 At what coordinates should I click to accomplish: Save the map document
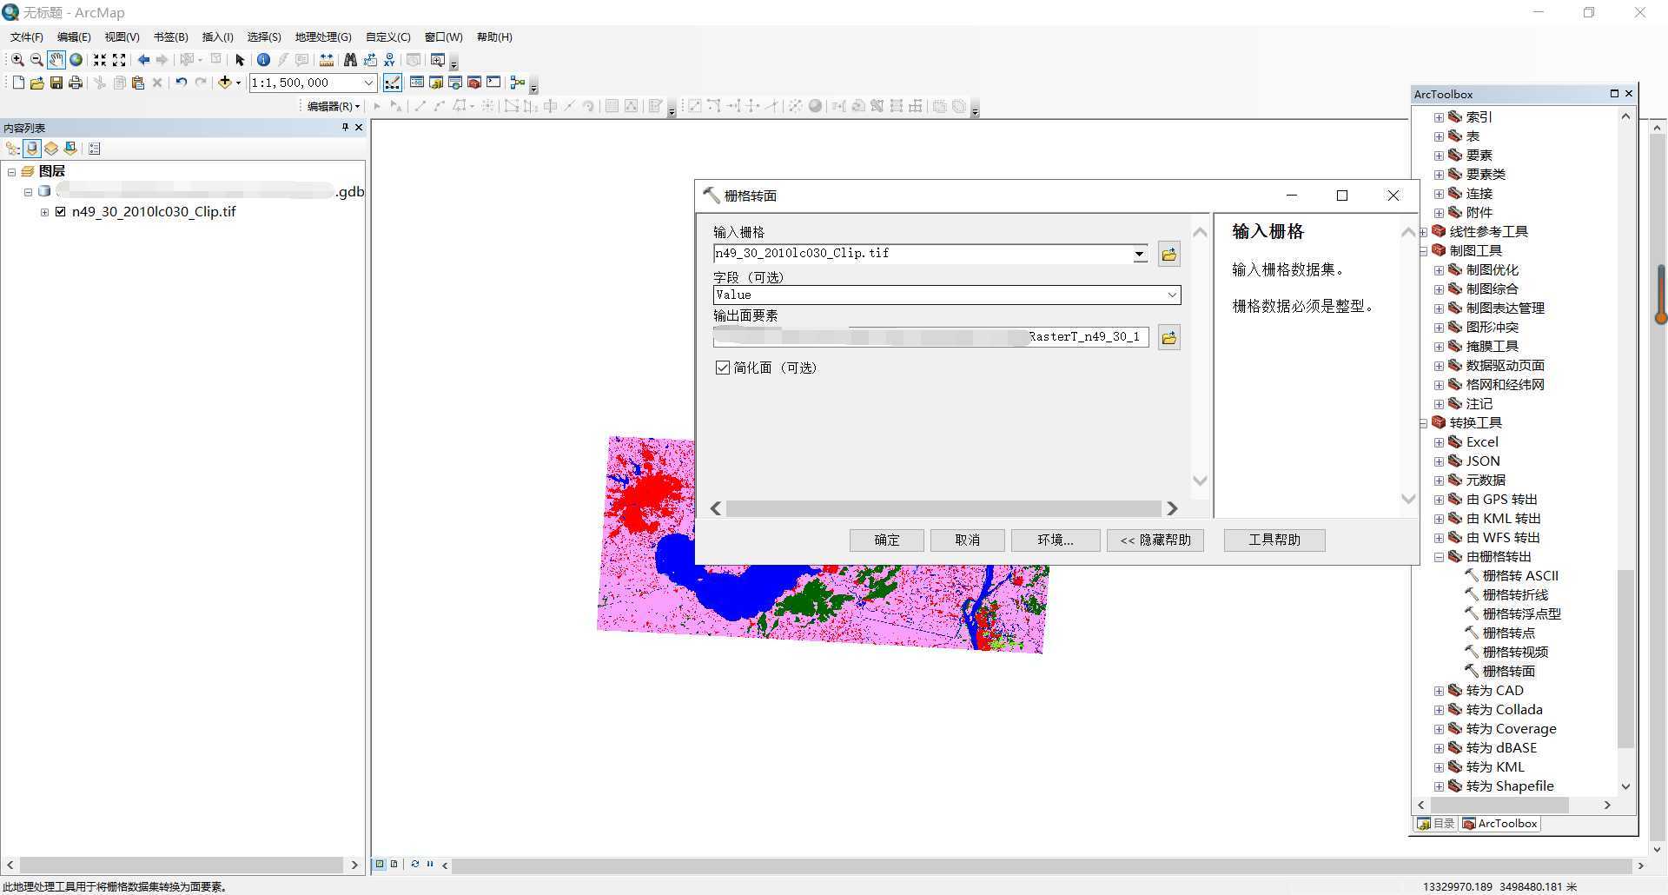(56, 83)
